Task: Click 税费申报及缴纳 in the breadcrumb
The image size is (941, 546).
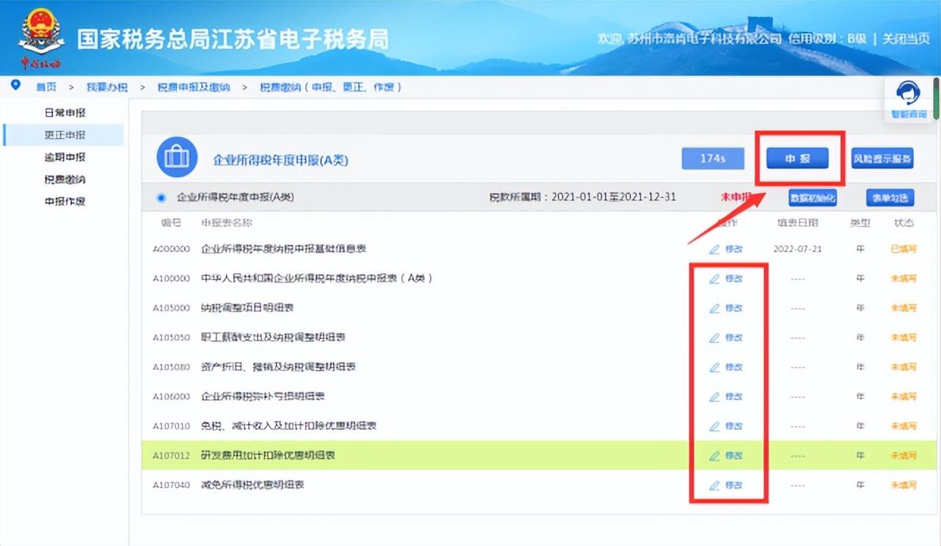Action: (194, 87)
